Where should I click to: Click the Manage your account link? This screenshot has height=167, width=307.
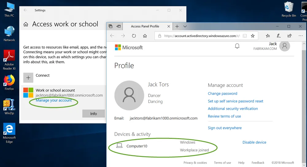54,101
